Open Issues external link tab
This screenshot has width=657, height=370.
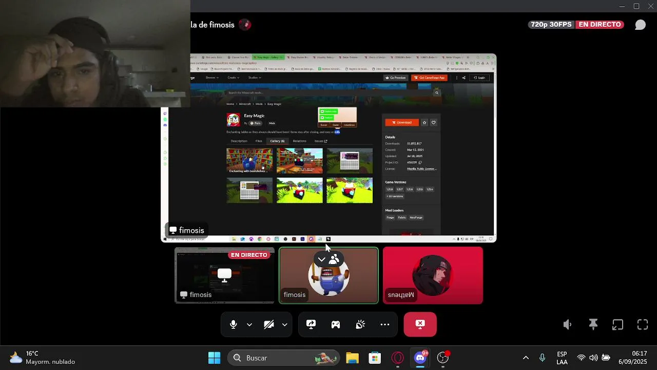click(320, 141)
